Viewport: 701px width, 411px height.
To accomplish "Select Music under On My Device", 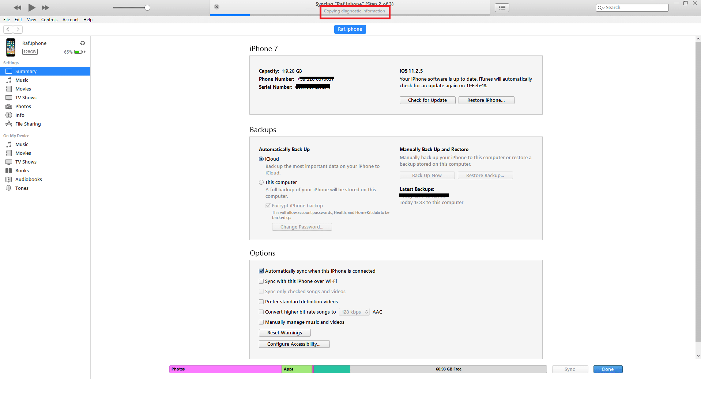I will (x=45, y=144).
